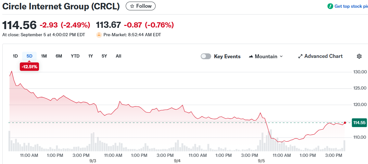Image resolution: width=368 pixels, height=164 pixels.
Task: Select the 6M time range
Action: pyautogui.click(x=59, y=56)
